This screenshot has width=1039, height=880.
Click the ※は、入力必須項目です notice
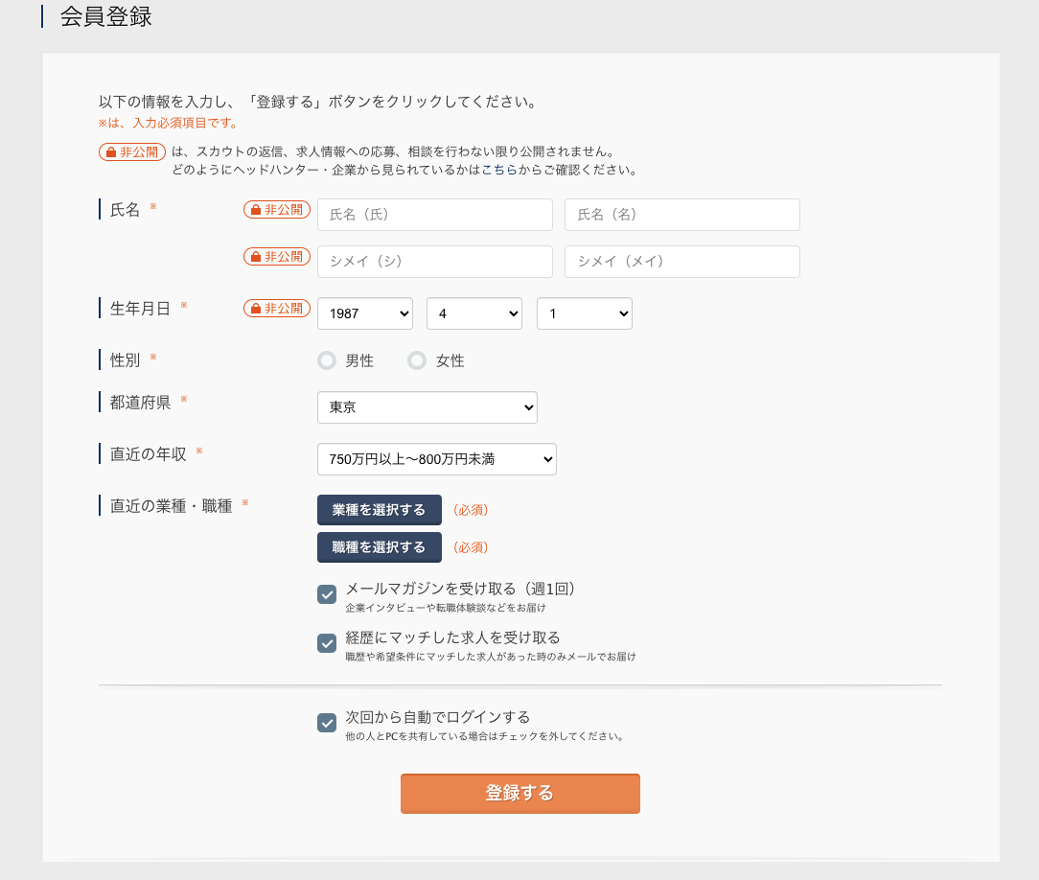168,123
